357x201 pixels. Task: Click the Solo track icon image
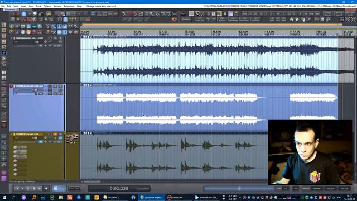click(x=72, y=139)
